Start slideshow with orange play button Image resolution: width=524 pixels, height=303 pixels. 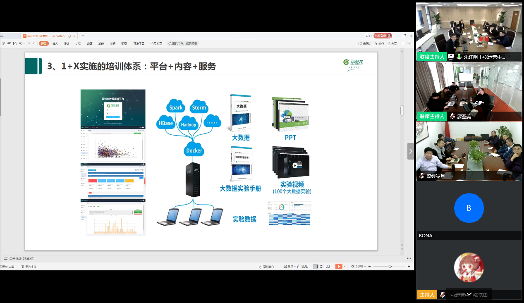(x=338, y=267)
